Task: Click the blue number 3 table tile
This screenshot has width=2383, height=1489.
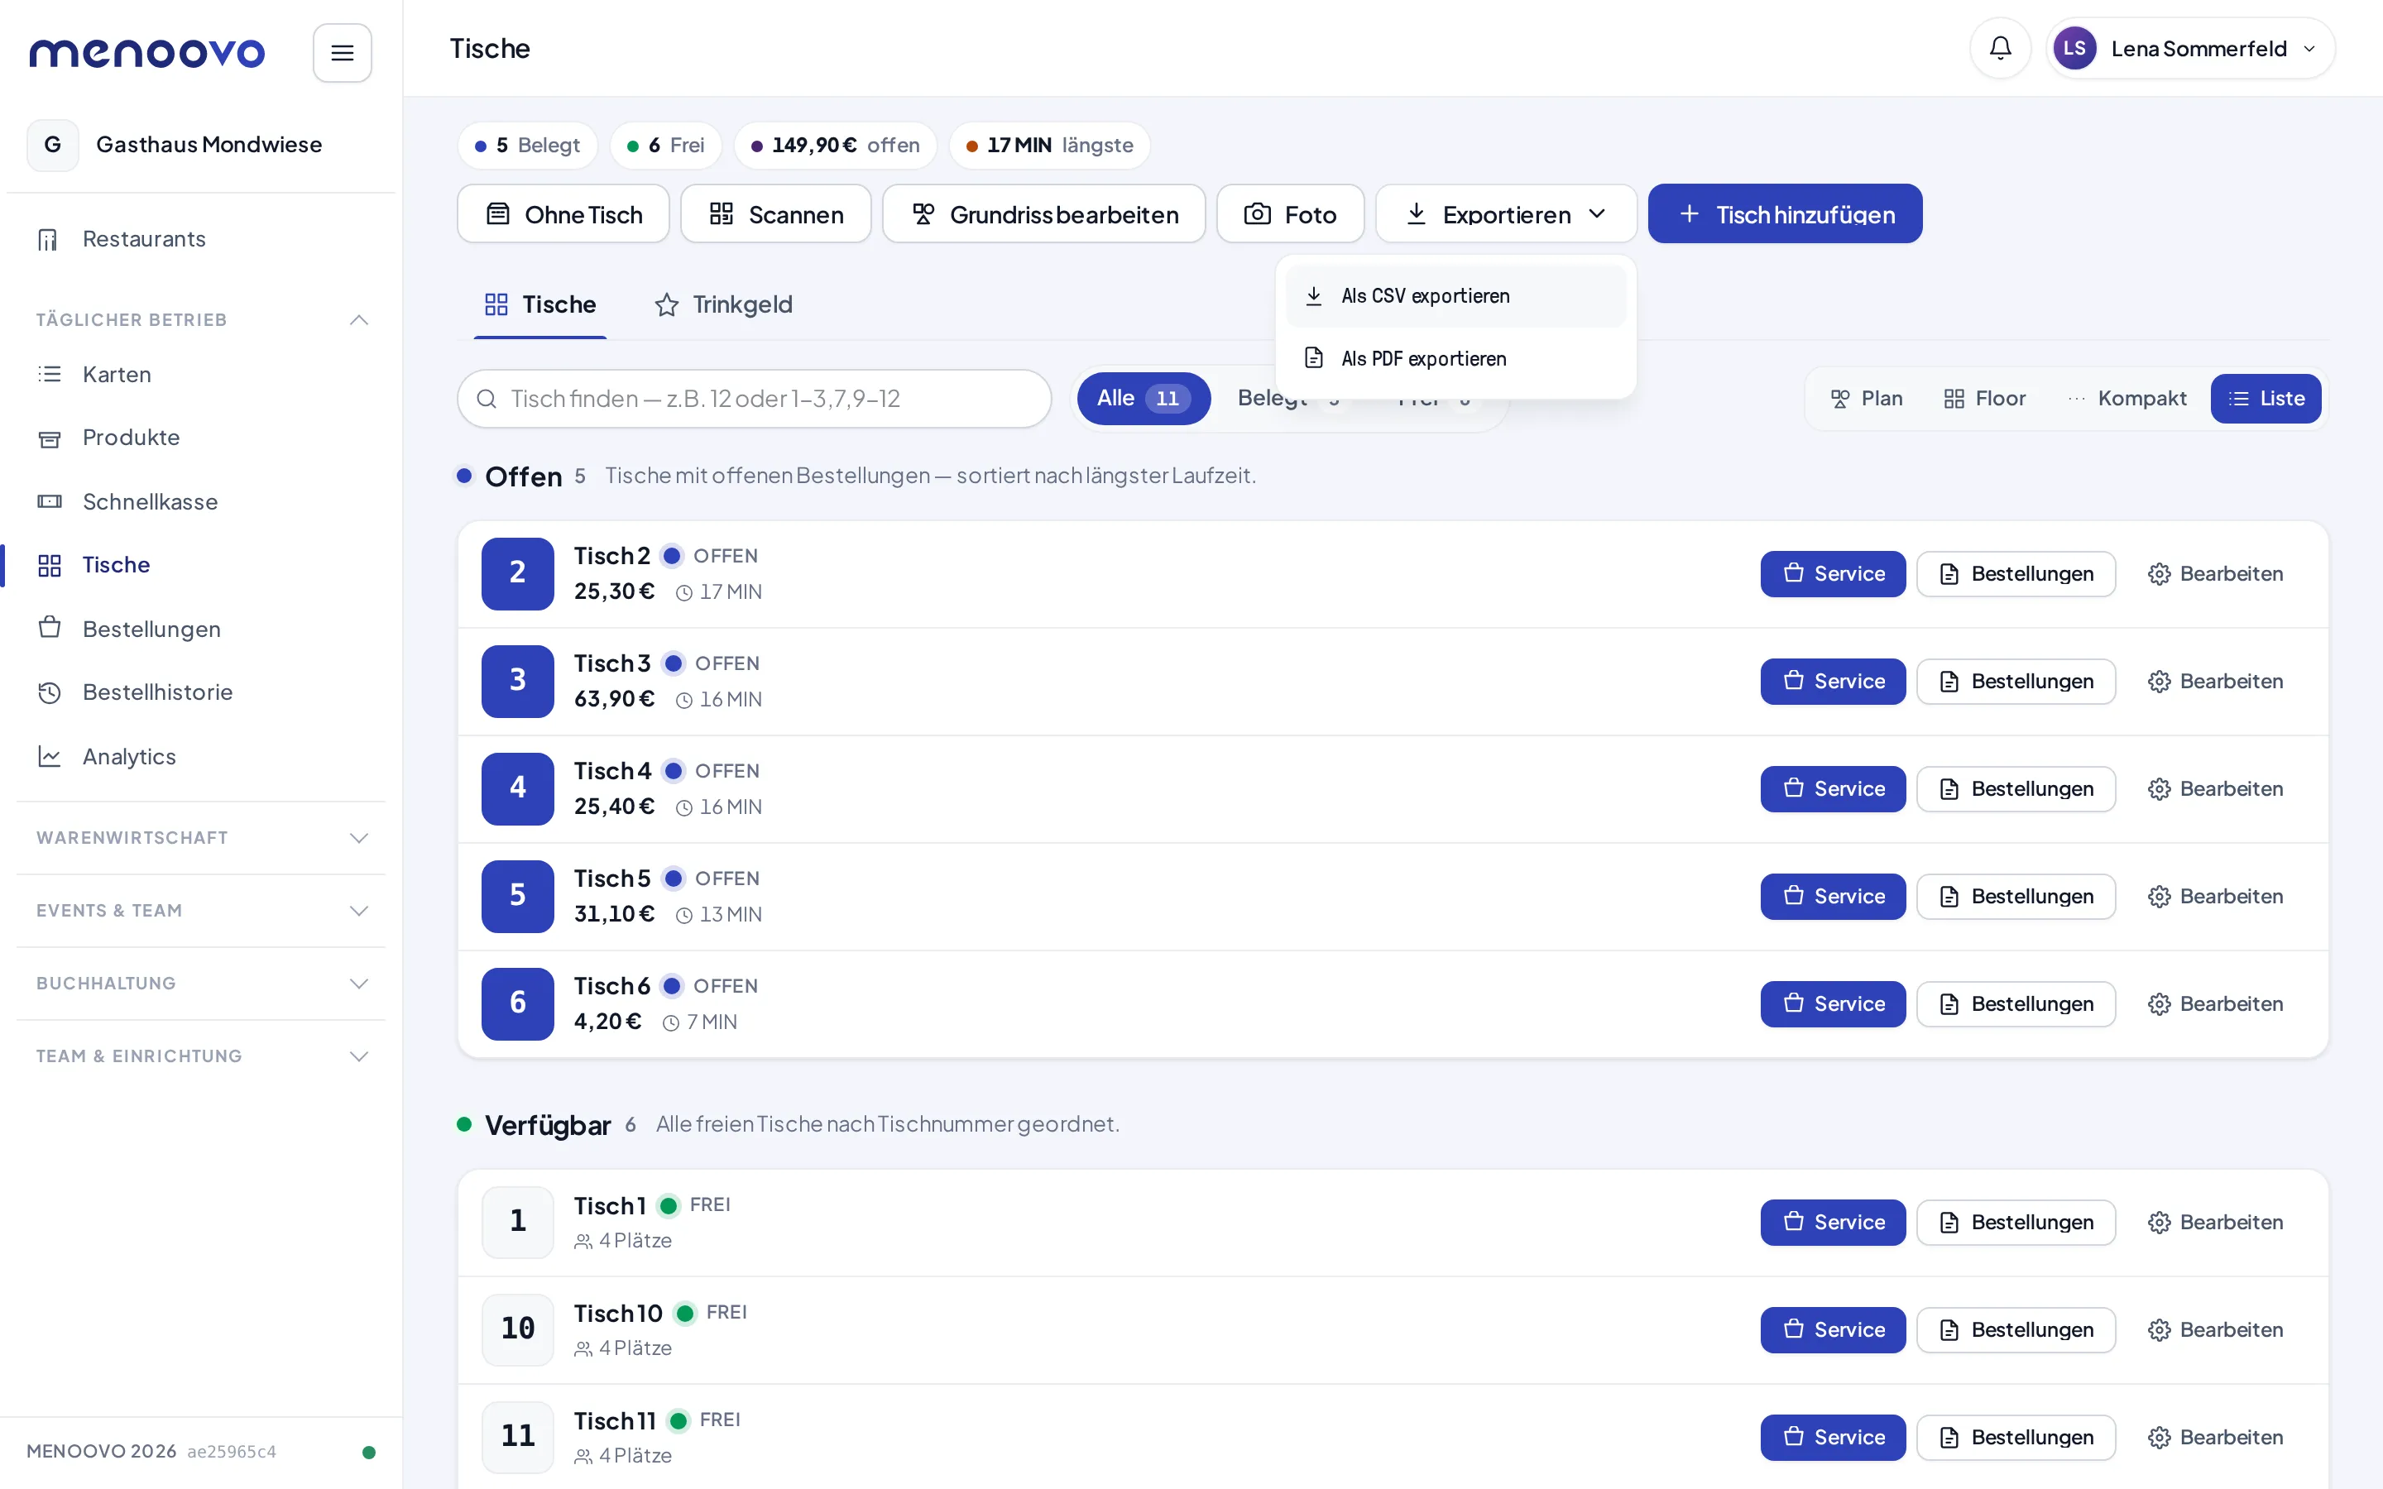Action: click(x=518, y=681)
